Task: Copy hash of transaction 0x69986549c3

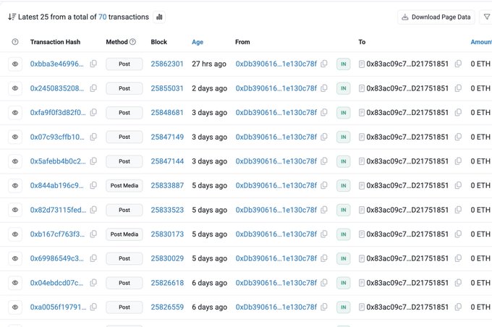Action: coord(93,258)
